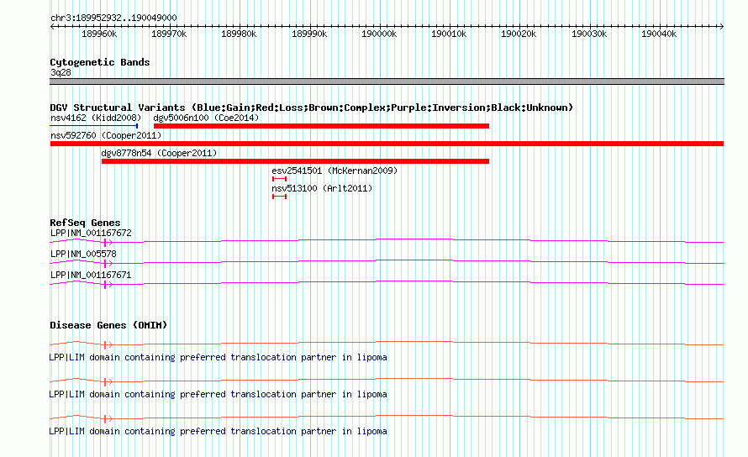Click the 189960k ruler tick label
Image resolution: width=748 pixels, height=457 pixels.
[x=99, y=34]
